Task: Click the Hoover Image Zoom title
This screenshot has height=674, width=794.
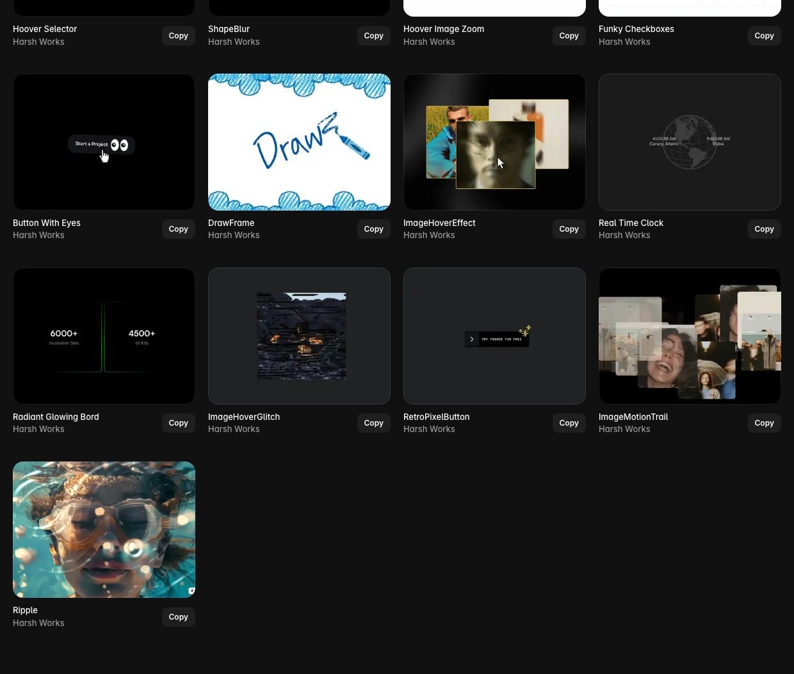Action: coord(444,29)
